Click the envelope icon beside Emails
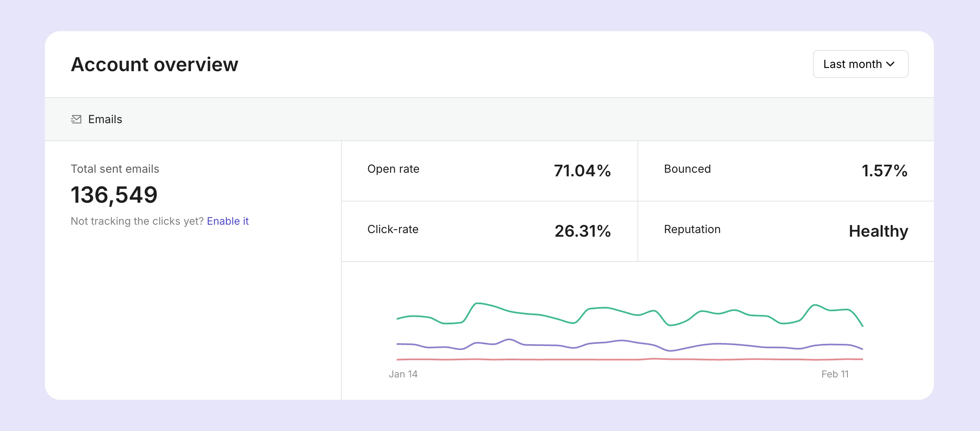Image resolution: width=980 pixels, height=431 pixels. pos(76,120)
